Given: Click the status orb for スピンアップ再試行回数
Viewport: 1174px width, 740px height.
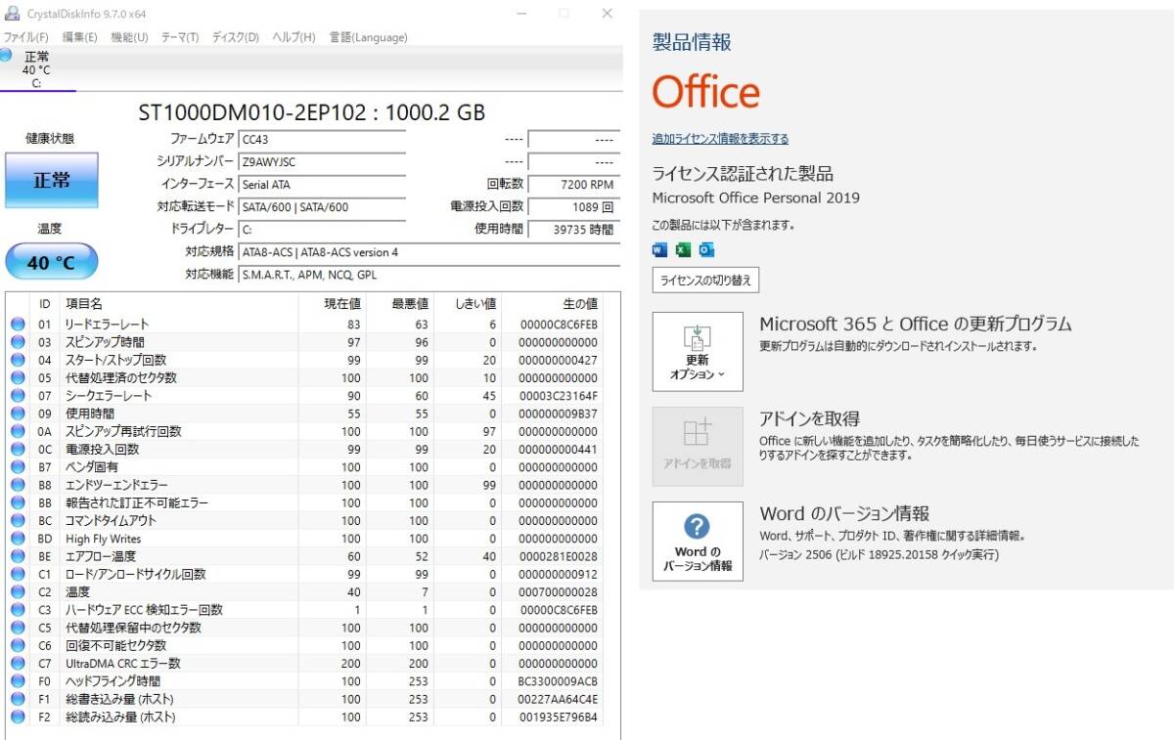Looking at the screenshot, I should [18, 431].
